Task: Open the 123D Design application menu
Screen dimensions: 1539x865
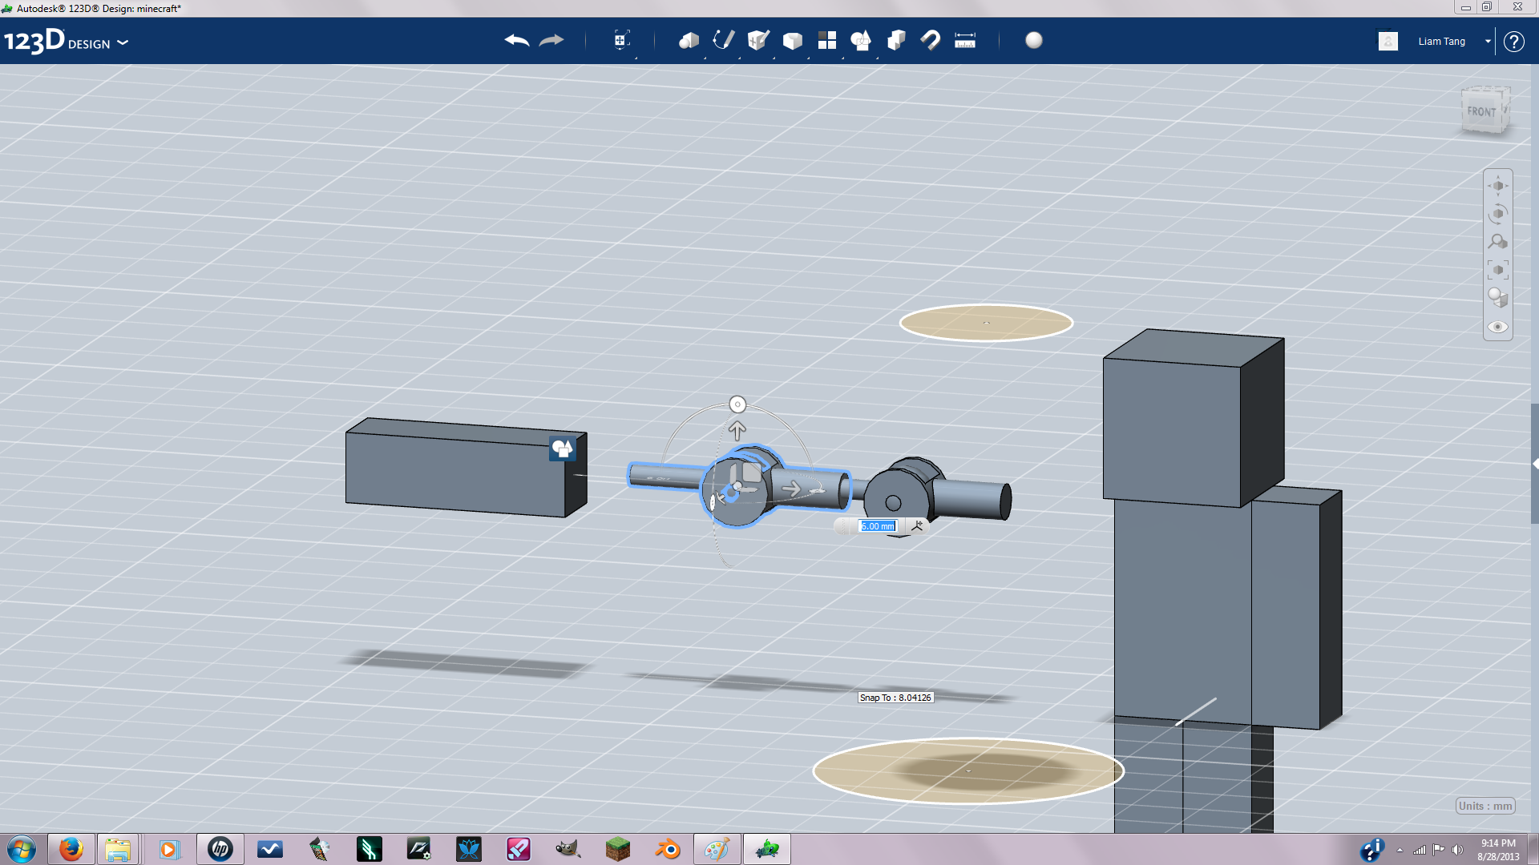Action: coord(66,42)
